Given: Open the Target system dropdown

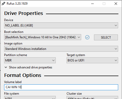Looking at the screenshot, I should click(92, 60).
